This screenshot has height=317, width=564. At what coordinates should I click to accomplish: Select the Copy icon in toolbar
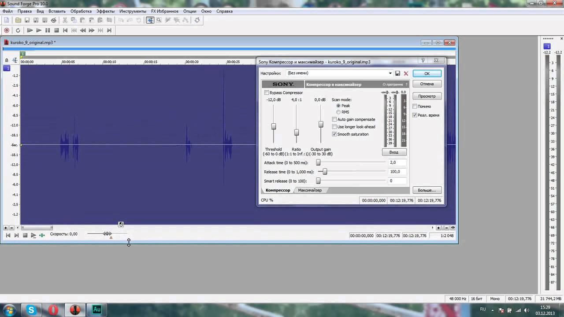click(74, 20)
